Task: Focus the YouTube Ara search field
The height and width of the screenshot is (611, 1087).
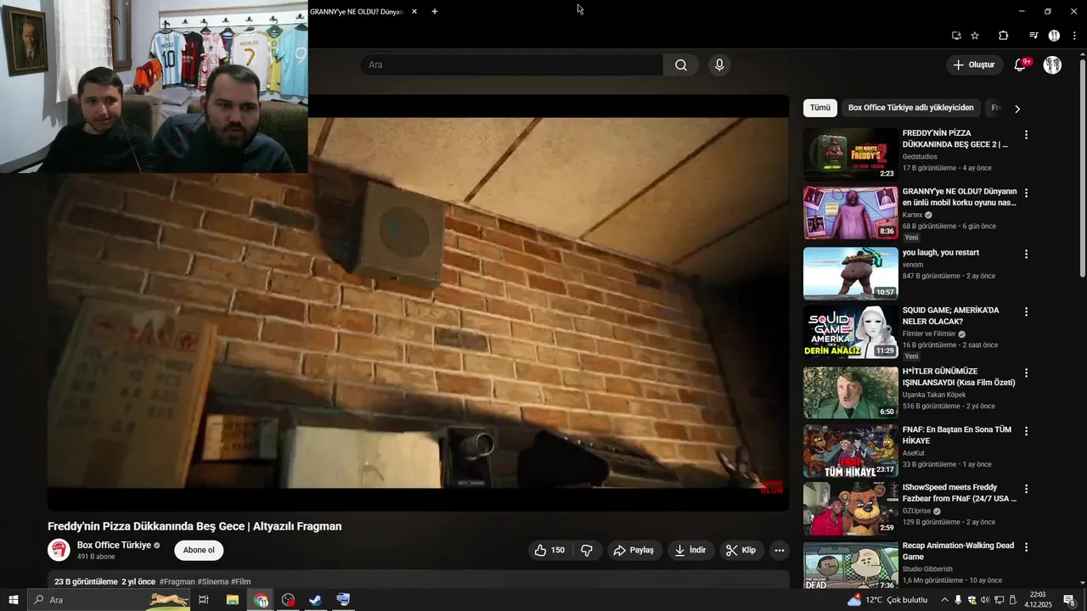Action: click(x=512, y=65)
